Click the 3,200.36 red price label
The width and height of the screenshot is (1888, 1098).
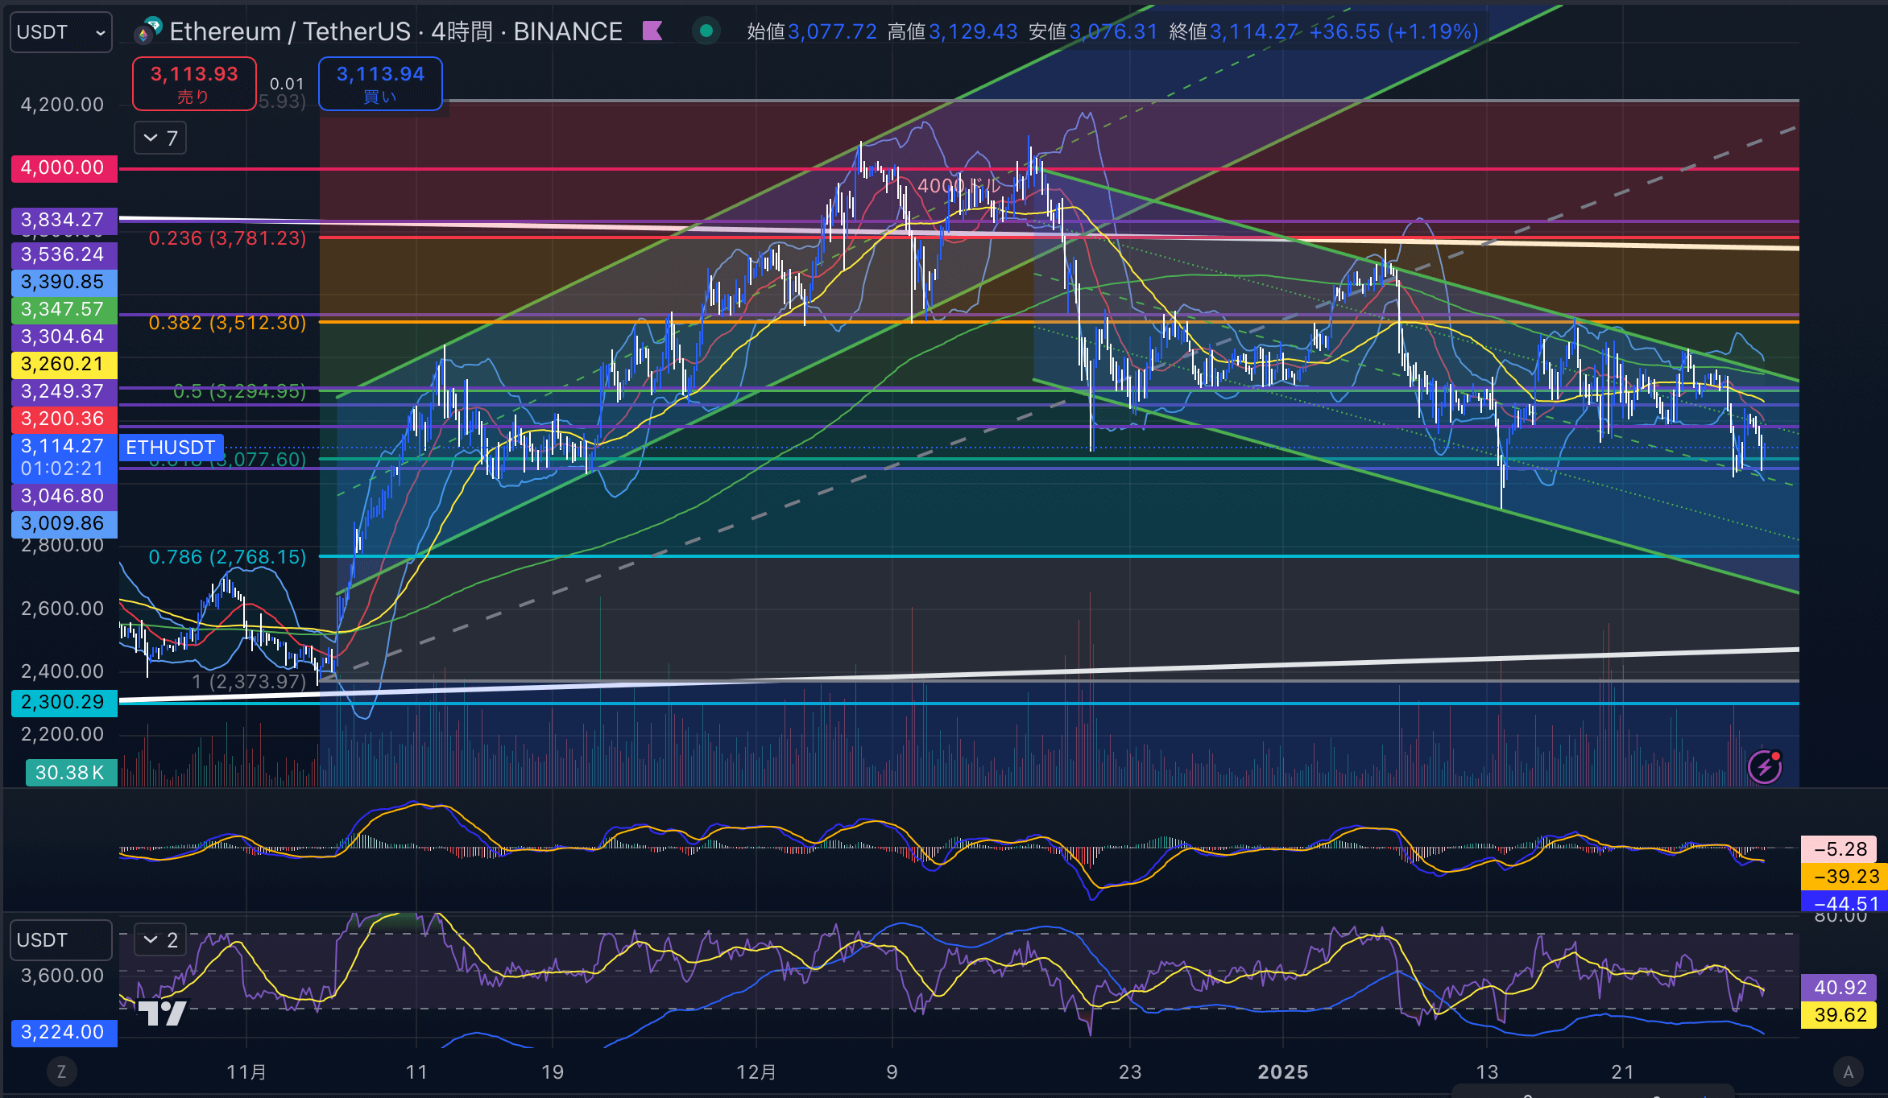[64, 419]
